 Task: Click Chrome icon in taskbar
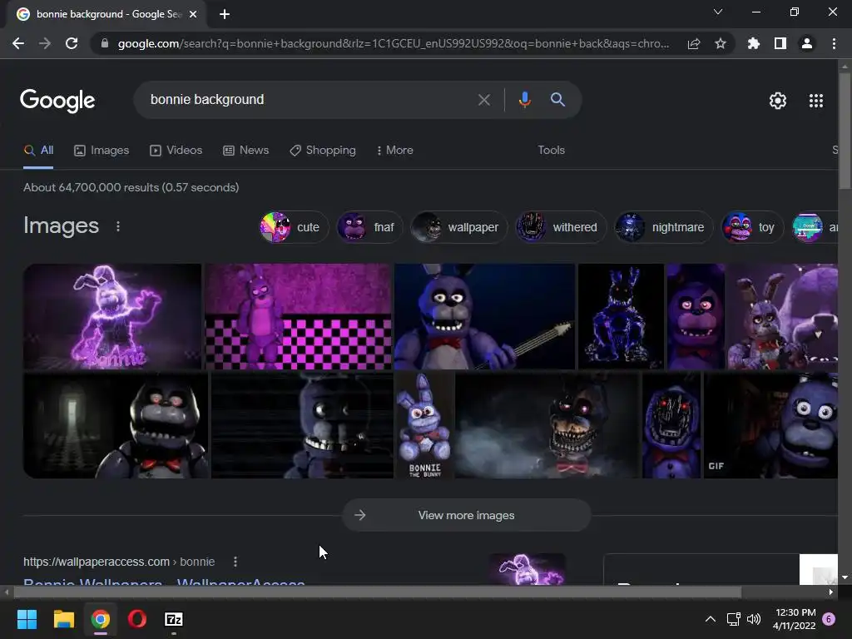coord(101,619)
